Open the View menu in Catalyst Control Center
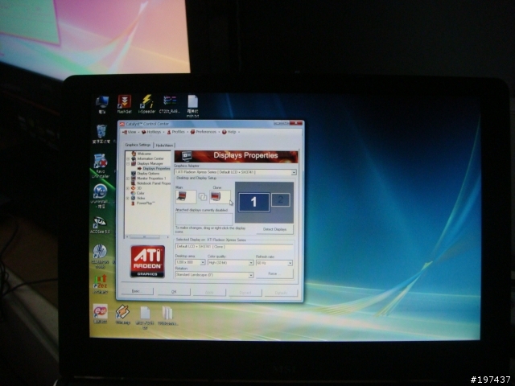Image resolution: width=515 pixels, height=386 pixels. pyautogui.click(x=130, y=132)
